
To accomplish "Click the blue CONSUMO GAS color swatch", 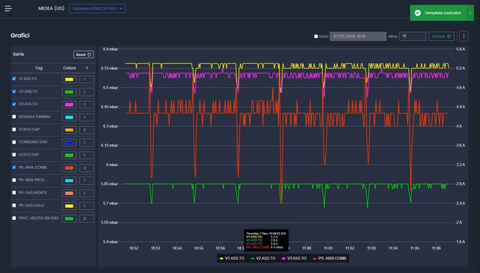I will 69,143.
